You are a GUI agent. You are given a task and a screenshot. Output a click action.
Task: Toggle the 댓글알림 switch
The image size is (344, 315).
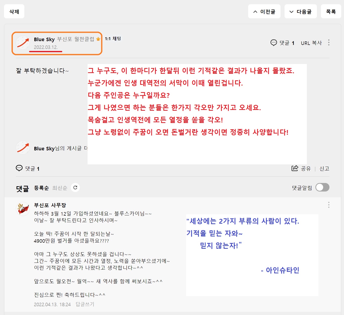pos(322,187)
